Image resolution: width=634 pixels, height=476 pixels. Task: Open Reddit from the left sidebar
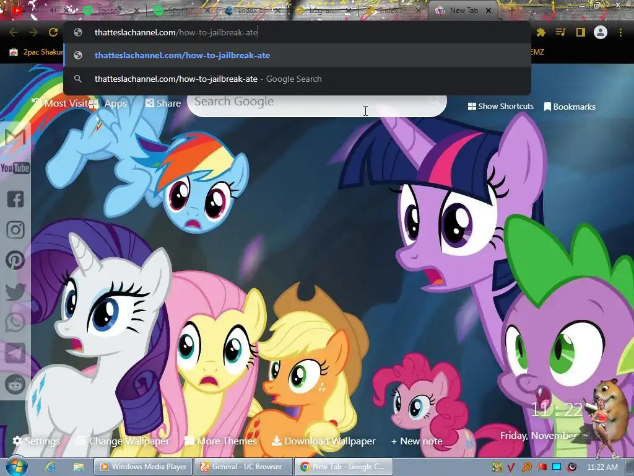click(x=15, y=384)
